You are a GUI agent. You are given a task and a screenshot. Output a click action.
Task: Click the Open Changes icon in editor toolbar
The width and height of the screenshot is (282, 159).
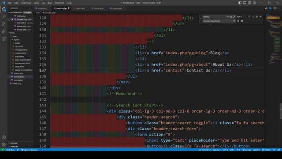(266, 8)
